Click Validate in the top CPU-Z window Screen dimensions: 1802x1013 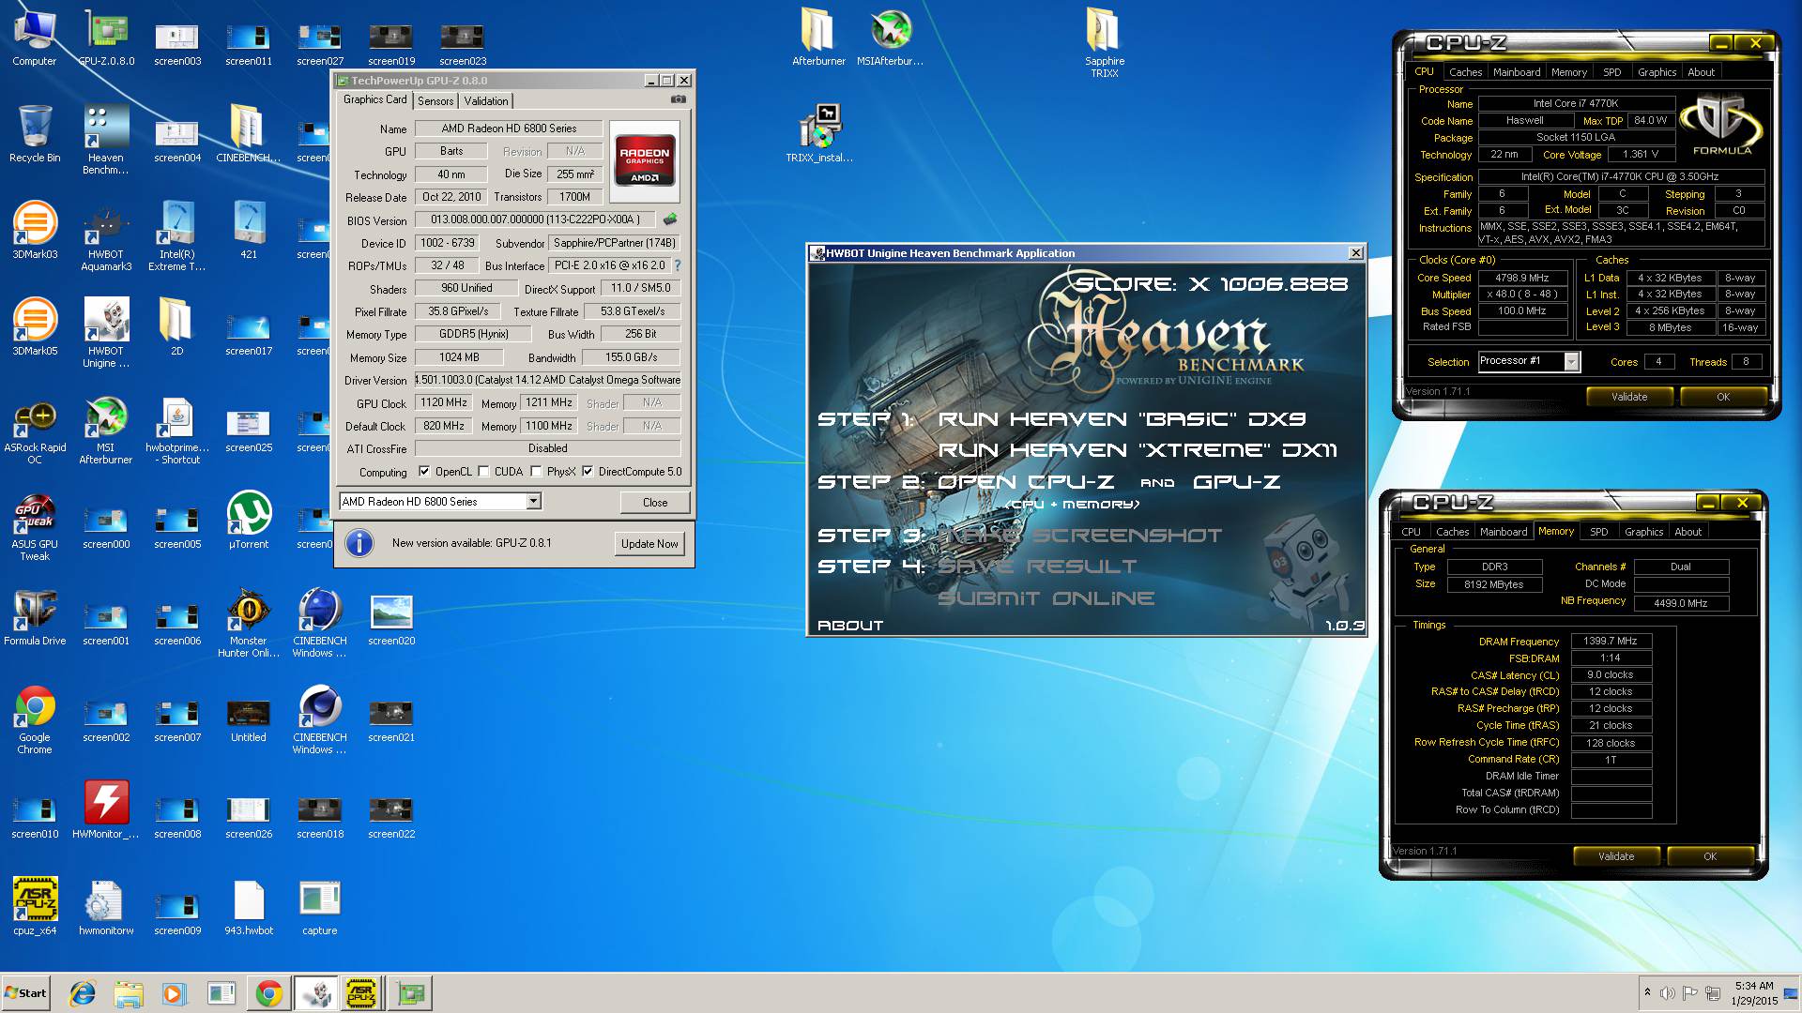[1629, 397]
